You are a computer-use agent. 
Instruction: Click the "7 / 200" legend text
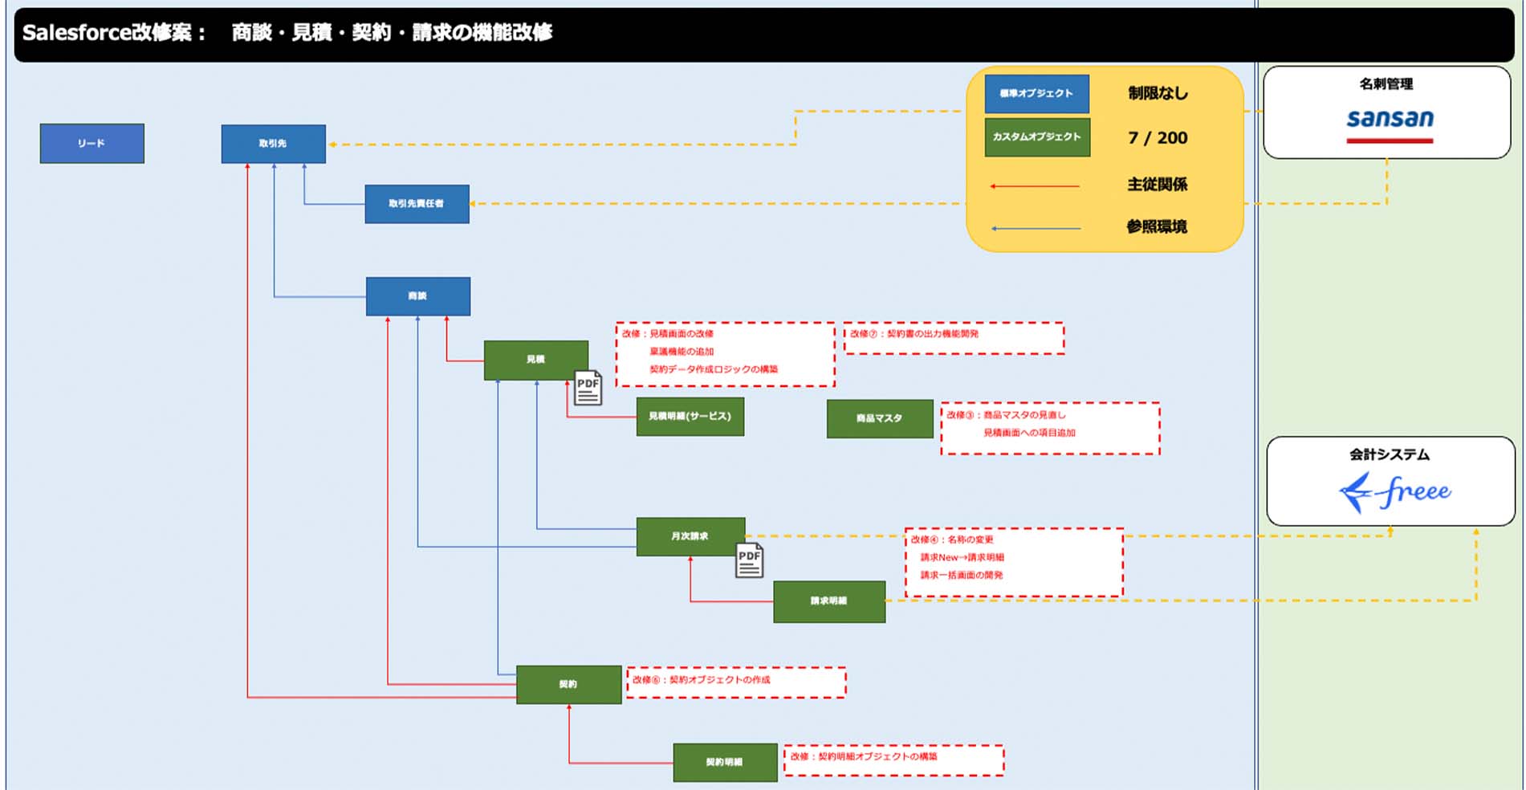[1158, 138]
